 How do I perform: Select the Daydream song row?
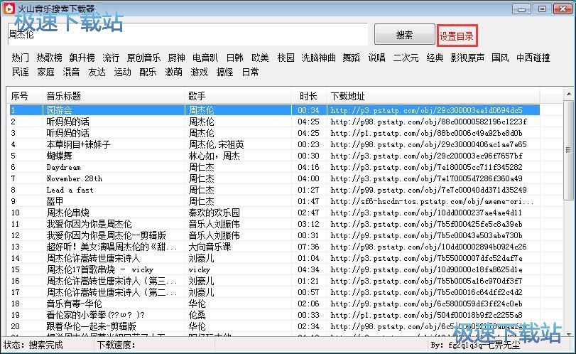pyautogui.click(x=275, y=167)
